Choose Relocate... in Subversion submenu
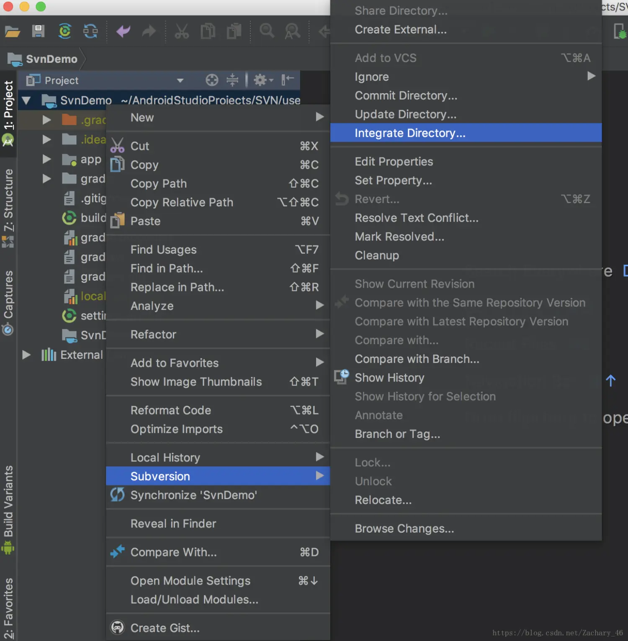This screenshot has width=628, height=641. [x=466, y=500]
